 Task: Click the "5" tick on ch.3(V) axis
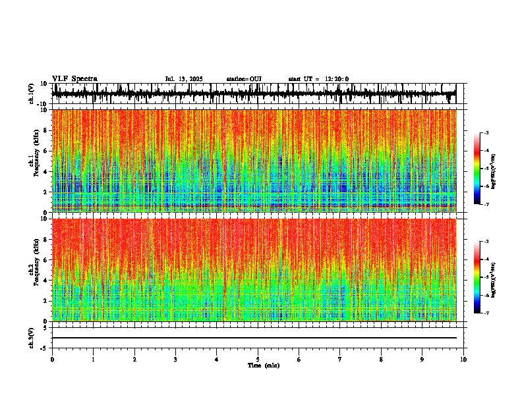pyautogui.click(x=46, y=328)
